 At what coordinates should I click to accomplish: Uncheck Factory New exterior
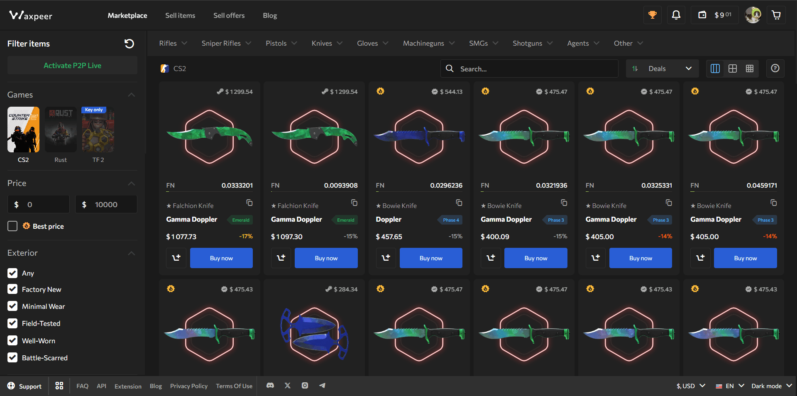(12, 289)
